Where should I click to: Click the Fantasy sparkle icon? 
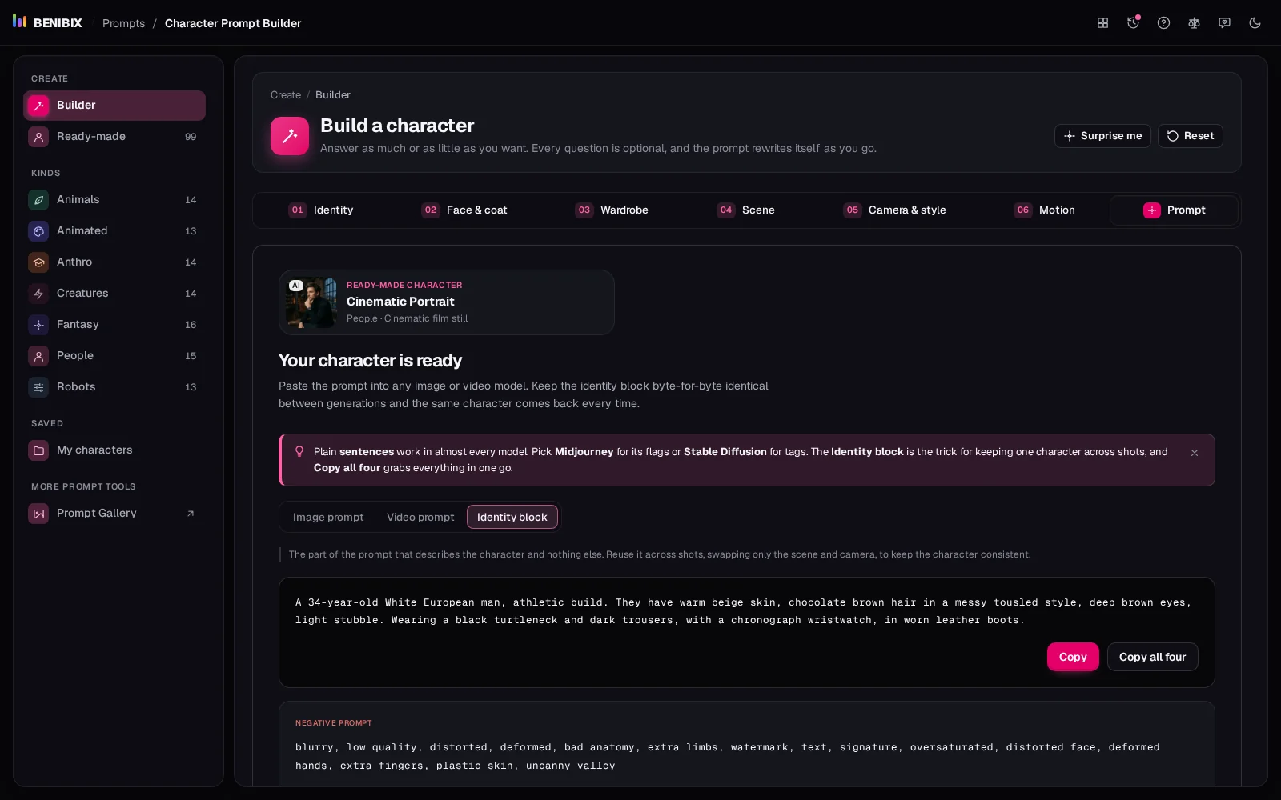(x=38, y=325)
